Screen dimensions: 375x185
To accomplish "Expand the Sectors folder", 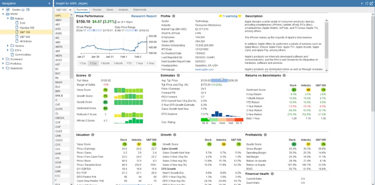I will tap(8, 45).
